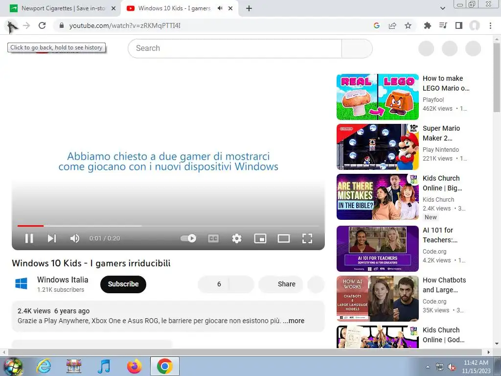Open Windows Italia channel name link
The height and width of the screenshot is (376, 501).
tap(63, 280)
